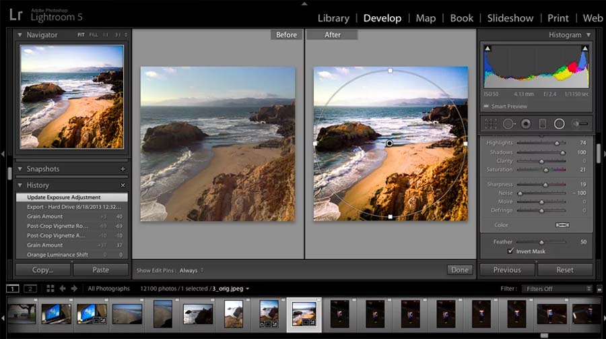Open Show Edit Pins Always dropdown
Viewport: 606px width, 339px height.
click(x=191, y=270)
